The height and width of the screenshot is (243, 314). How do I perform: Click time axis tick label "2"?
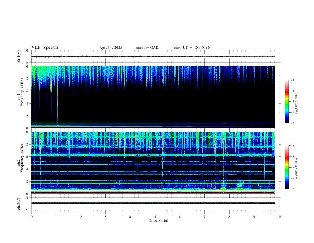[81, 217]
